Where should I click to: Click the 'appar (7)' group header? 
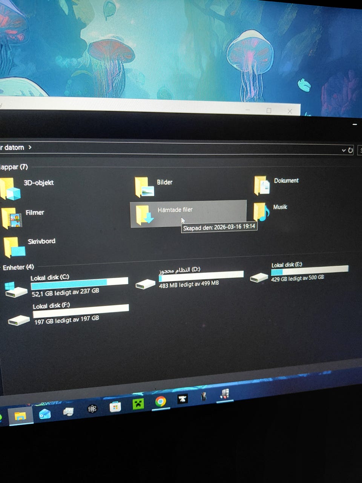(x=14, y=167)
